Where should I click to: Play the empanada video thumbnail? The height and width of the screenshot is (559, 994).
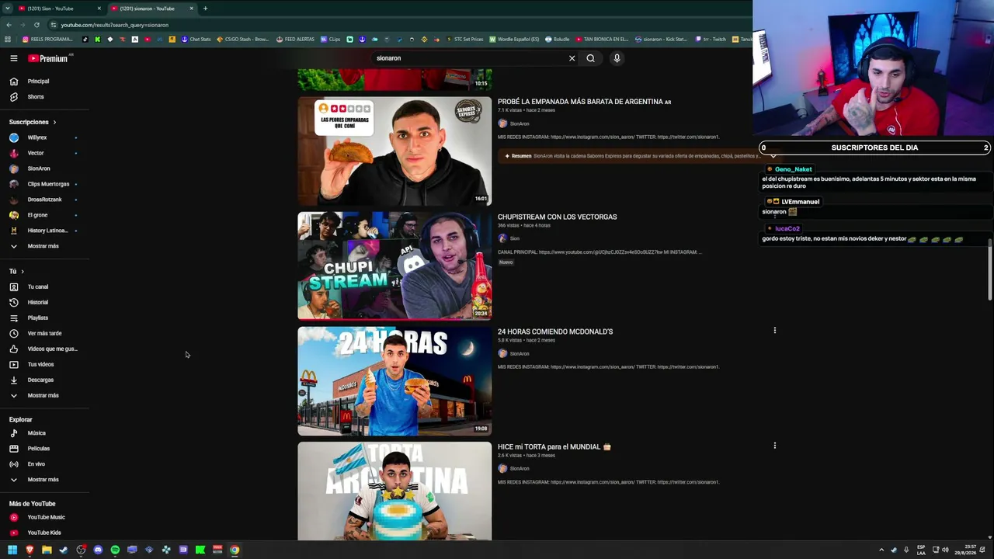tap(394, 151)
